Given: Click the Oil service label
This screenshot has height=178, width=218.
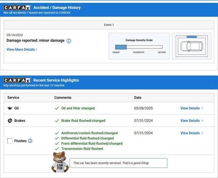Looking at the screenshot, I should (x=16, y=108).
